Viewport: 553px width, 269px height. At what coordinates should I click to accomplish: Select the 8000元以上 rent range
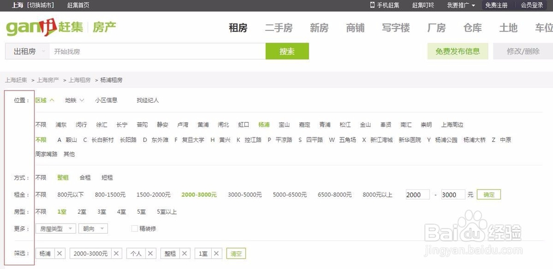point(377,195)
